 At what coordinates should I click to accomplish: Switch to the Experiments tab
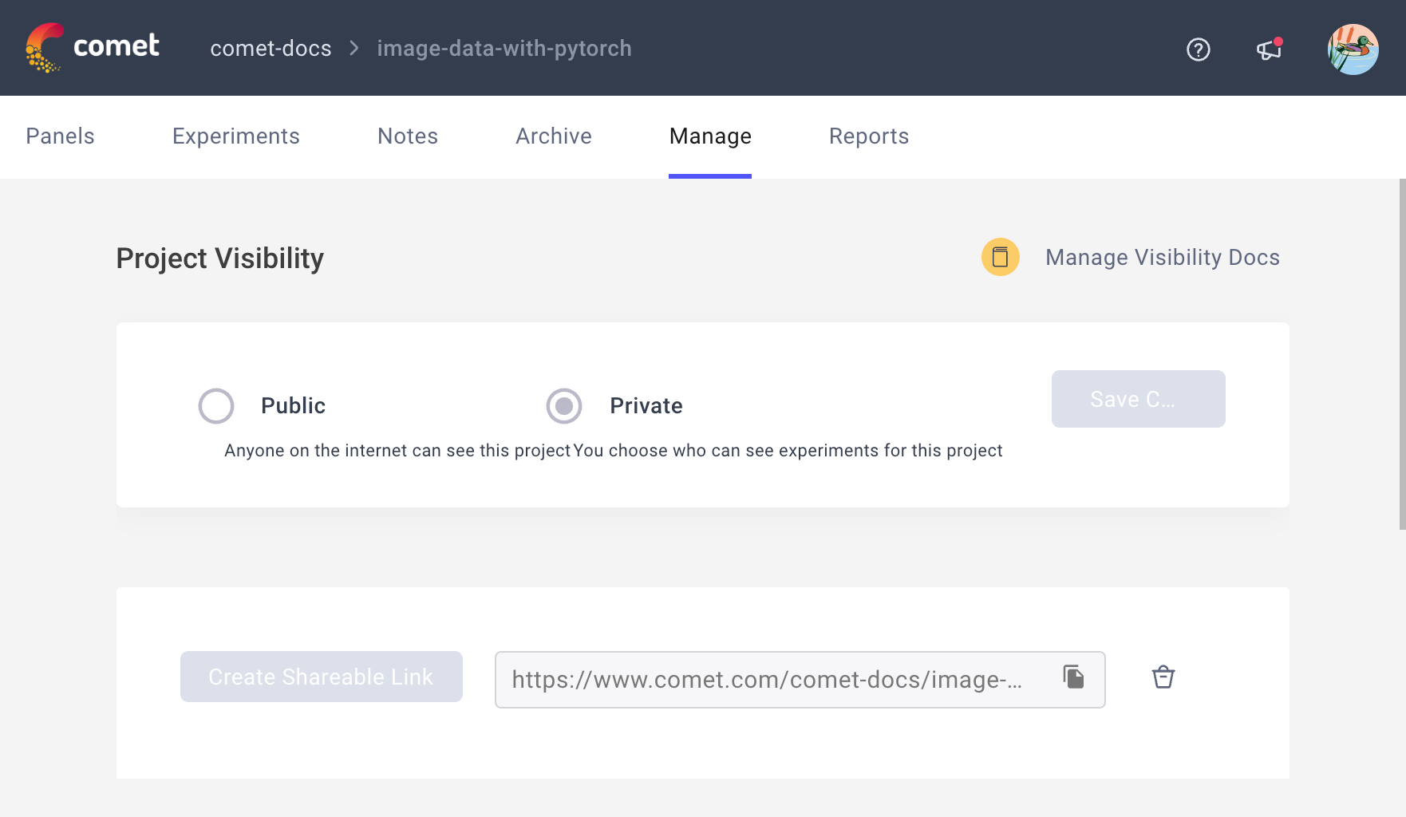[236, 136]
